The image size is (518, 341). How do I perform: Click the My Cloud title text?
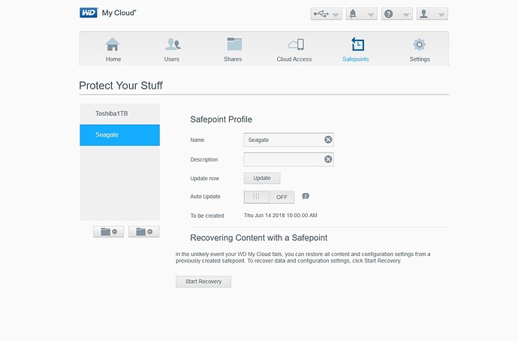(119, 13)
